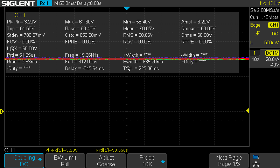Click the Prd = 51.65us measurement
The width and height of the screenshot is (280, 168).
(x=21, y=55)
